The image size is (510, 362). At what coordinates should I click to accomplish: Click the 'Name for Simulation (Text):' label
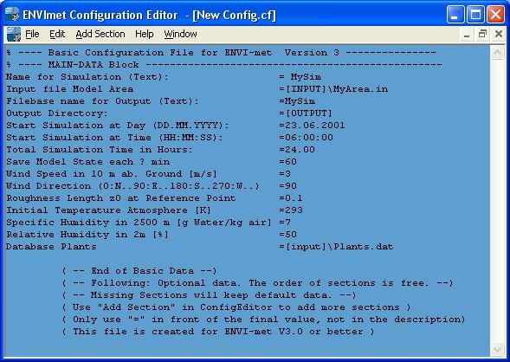[x=87, y=77]
